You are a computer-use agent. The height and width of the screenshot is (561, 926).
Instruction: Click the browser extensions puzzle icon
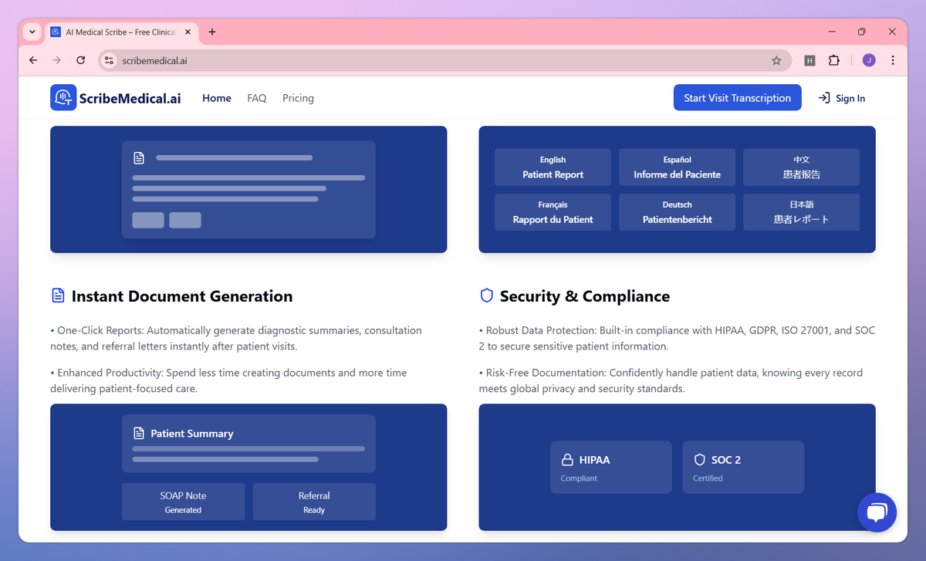(834, 59)
